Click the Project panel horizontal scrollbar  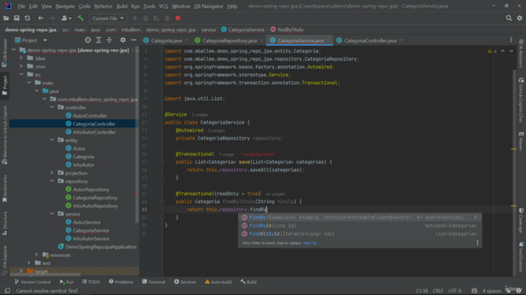click(45, 275)
